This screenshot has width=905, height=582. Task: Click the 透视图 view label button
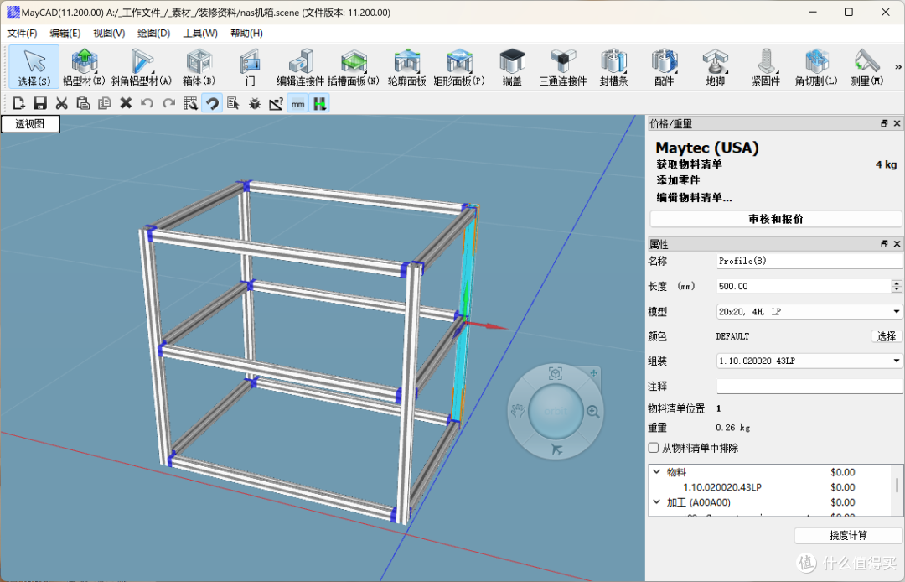tap(30, 123)
